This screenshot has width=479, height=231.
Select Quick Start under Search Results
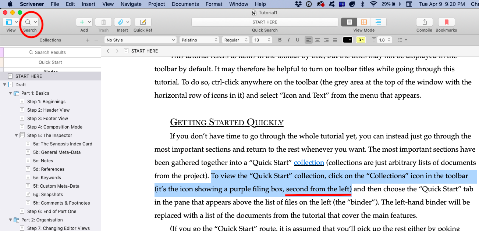point(50,62)
